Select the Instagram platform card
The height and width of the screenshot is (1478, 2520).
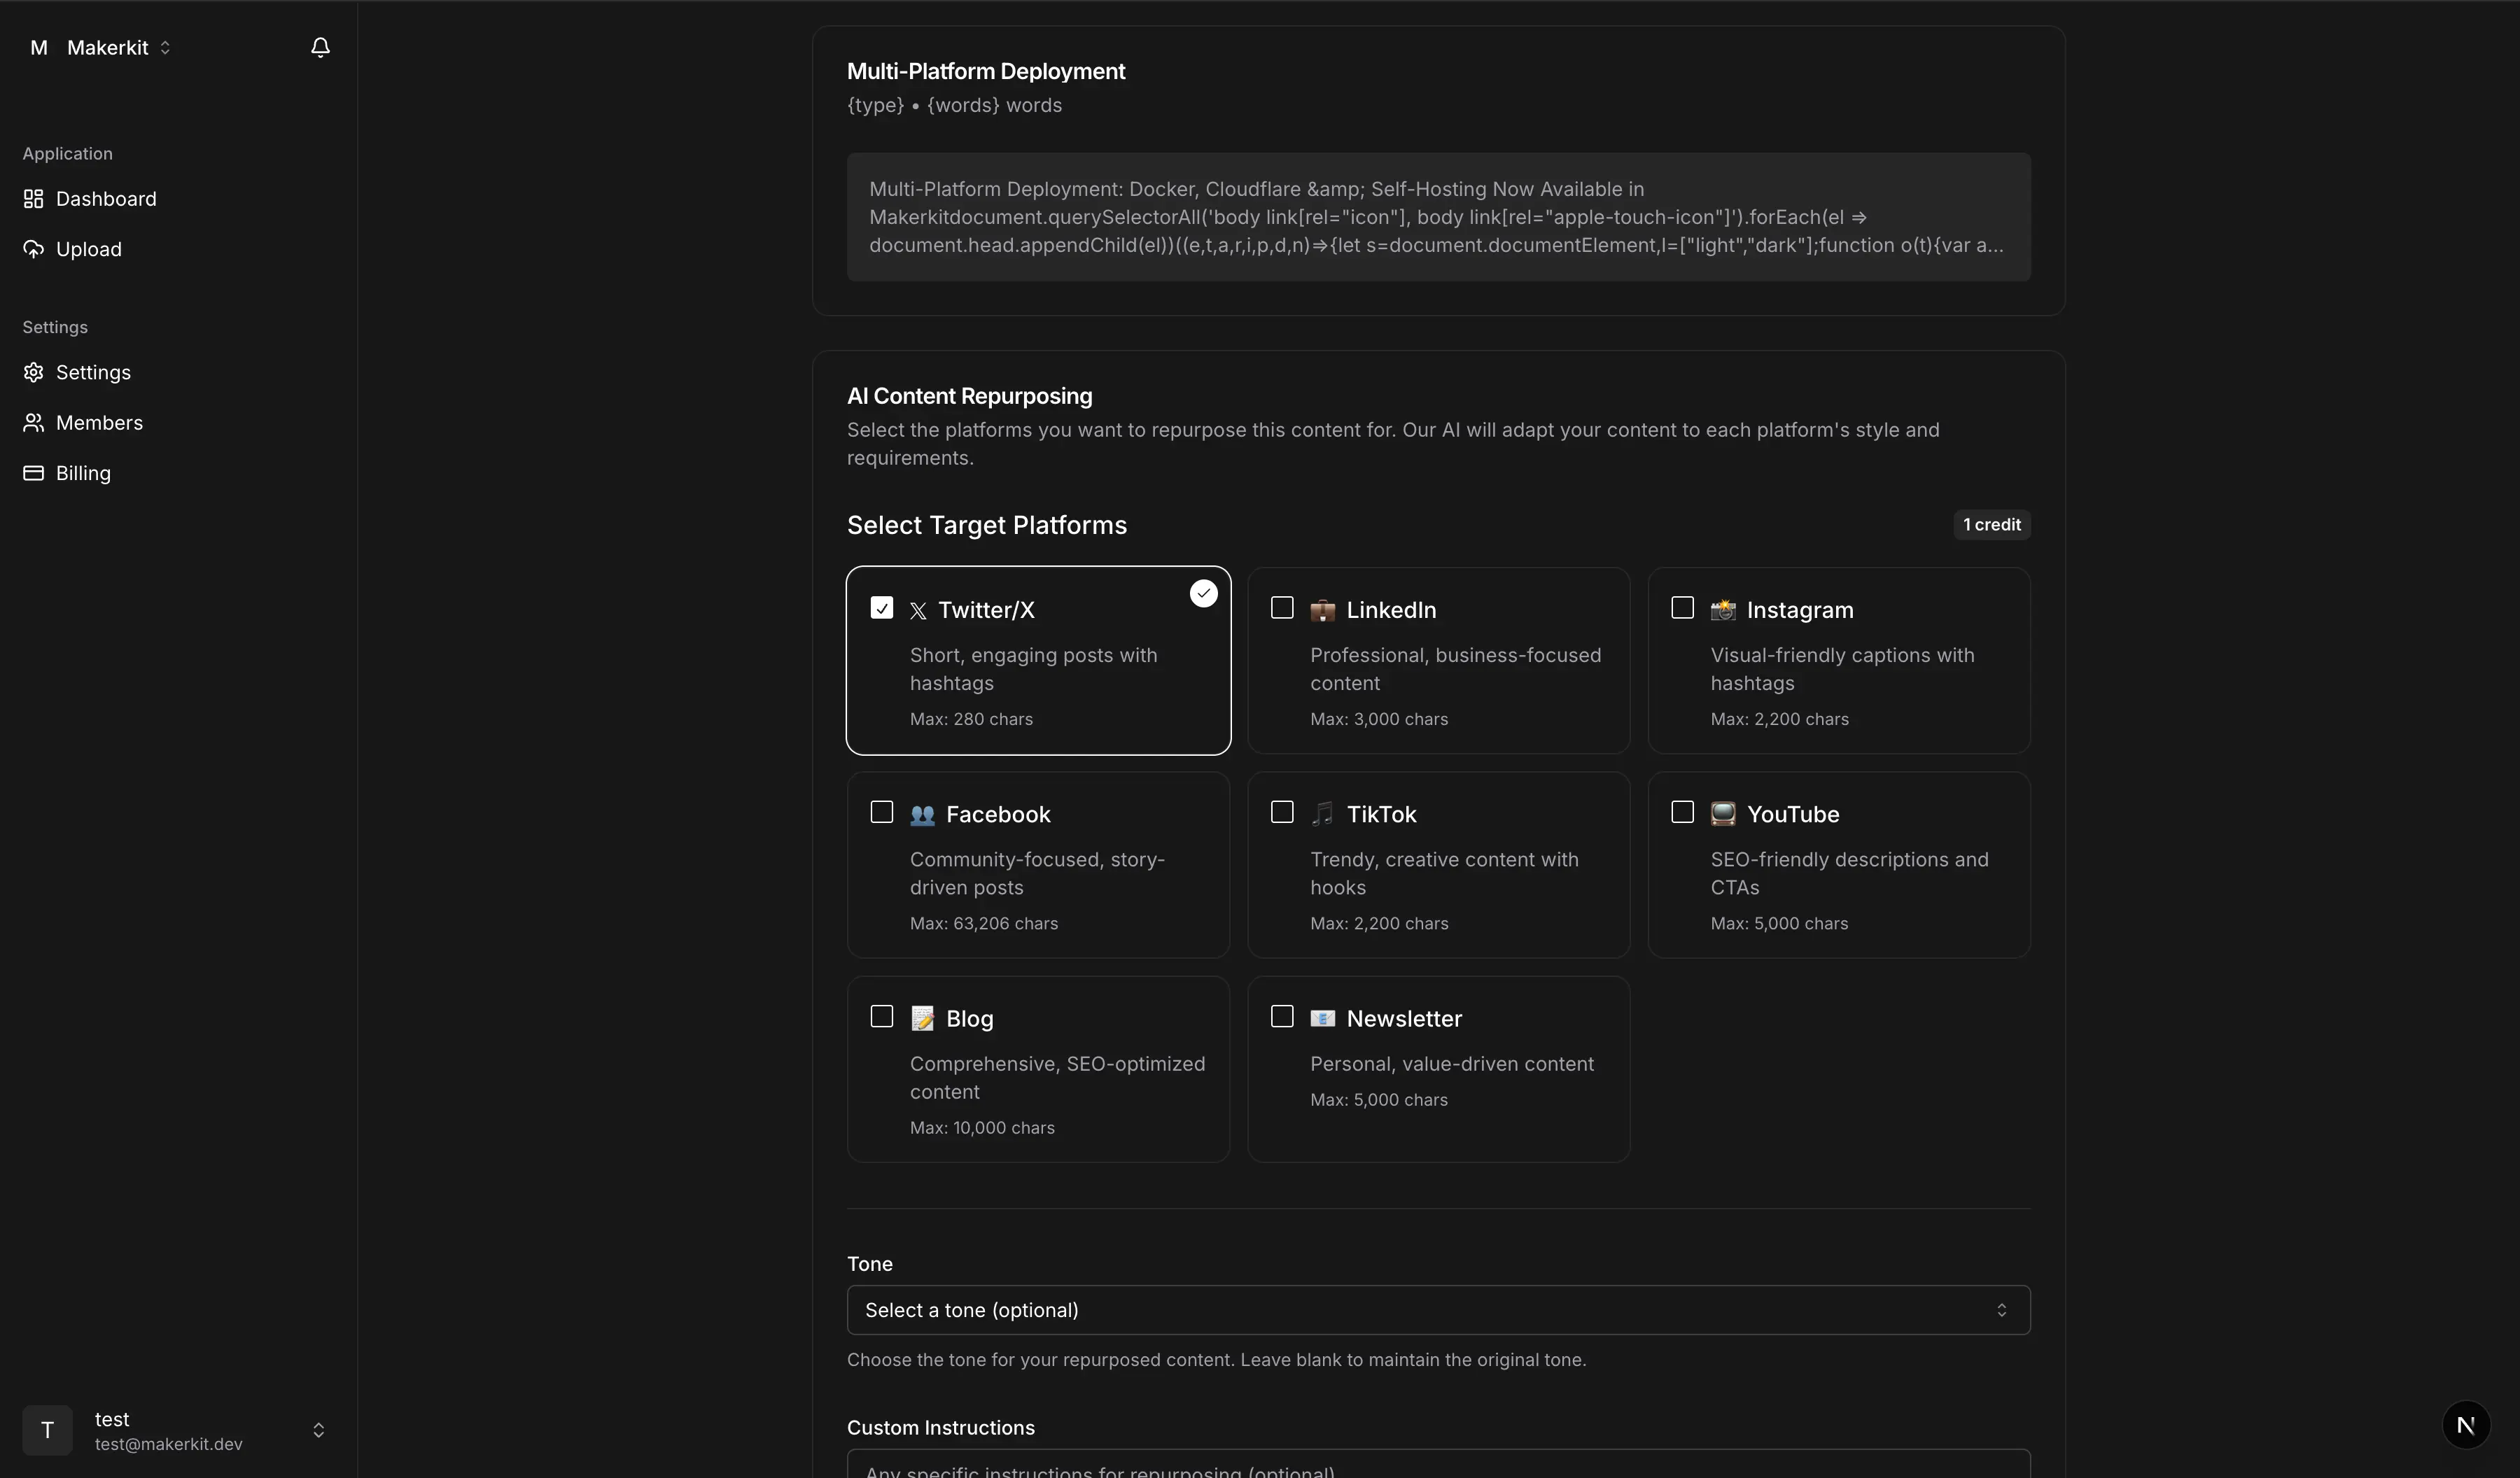(x=1838, y=661)
